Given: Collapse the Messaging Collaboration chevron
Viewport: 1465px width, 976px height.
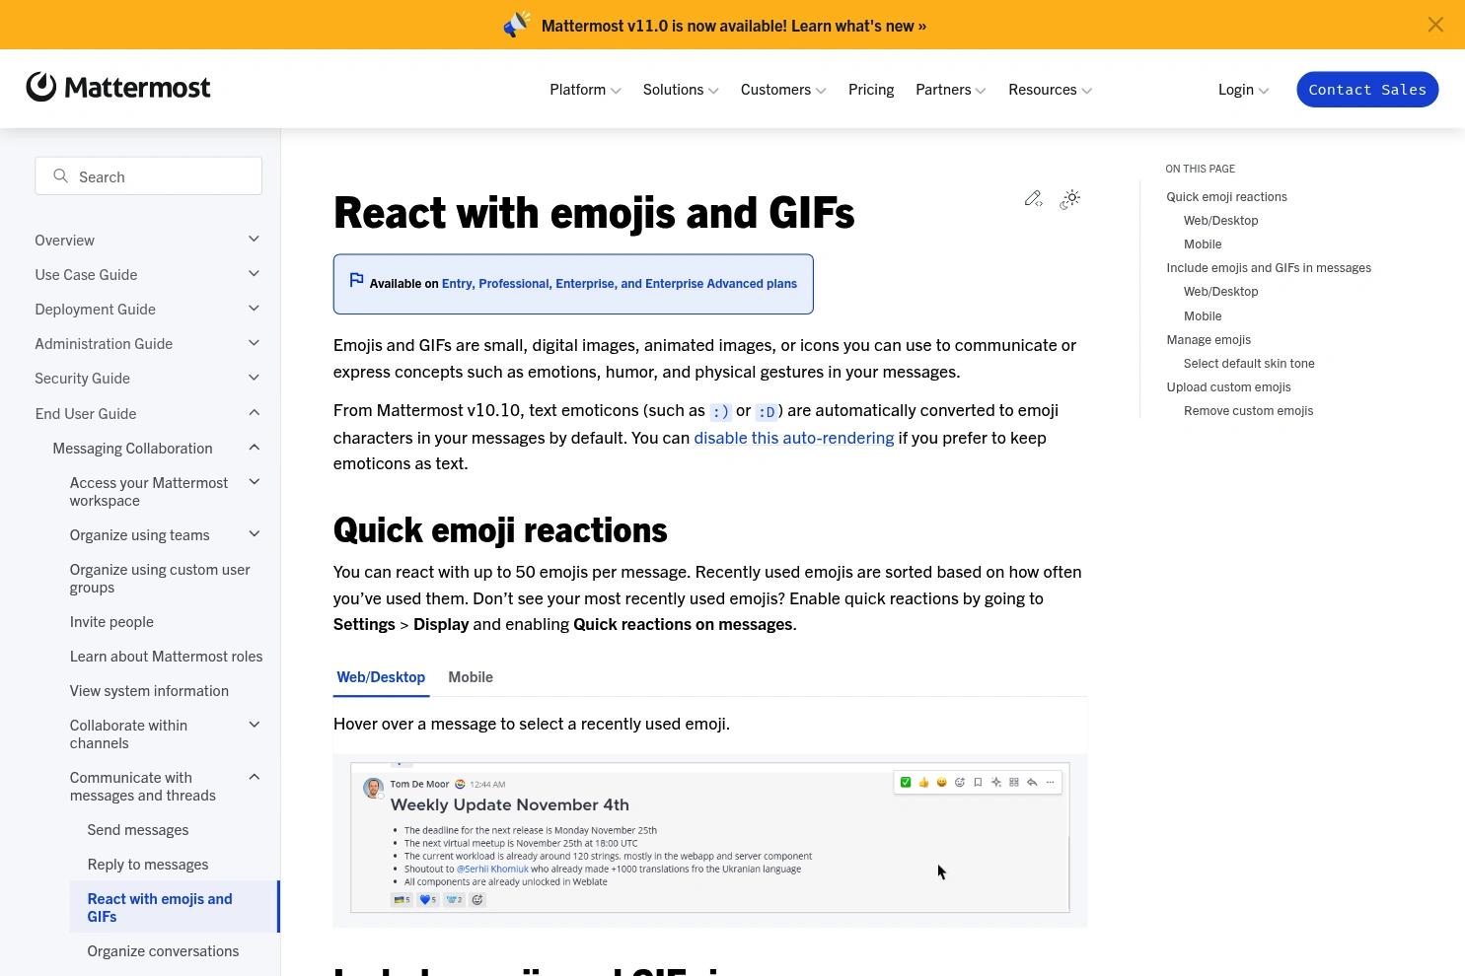Looking at the screenshot, I should click(x=254, y=448).
